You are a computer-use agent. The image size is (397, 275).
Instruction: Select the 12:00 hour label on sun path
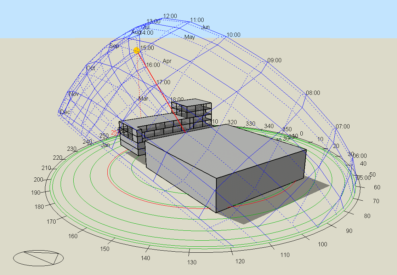pyautogui.click(x=170, y=16)
